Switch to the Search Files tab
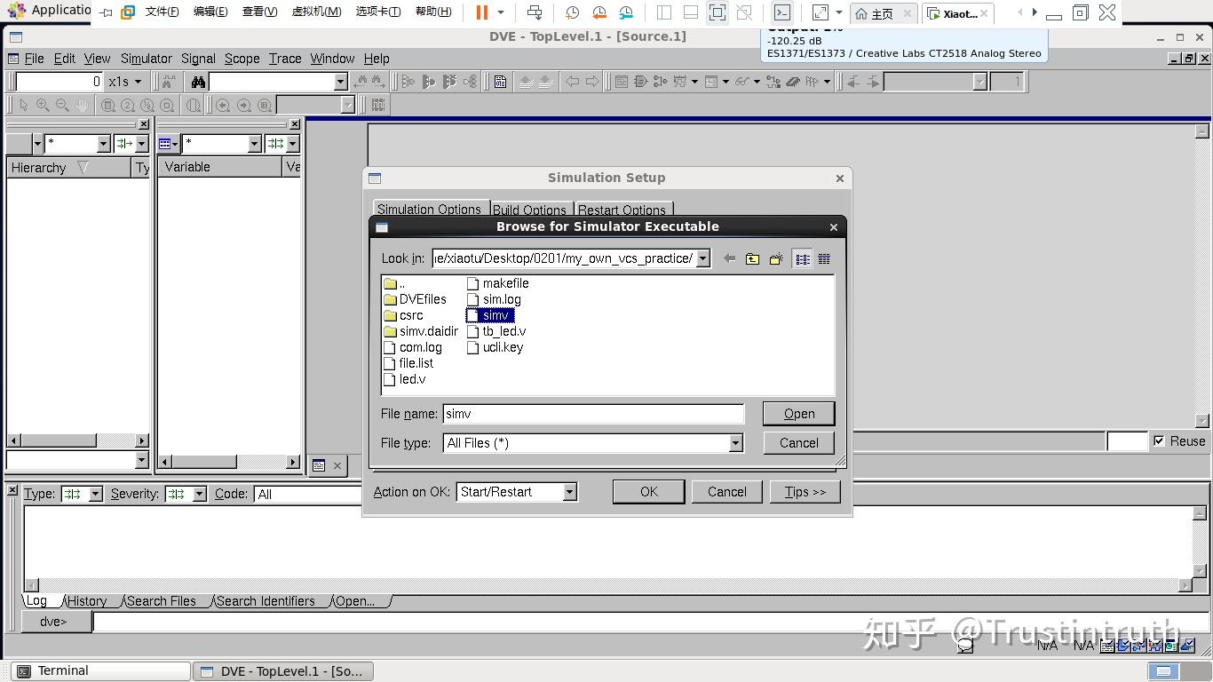Viewport: 1213px width, 682px height. pyautogui.click(x=161, y=601)
